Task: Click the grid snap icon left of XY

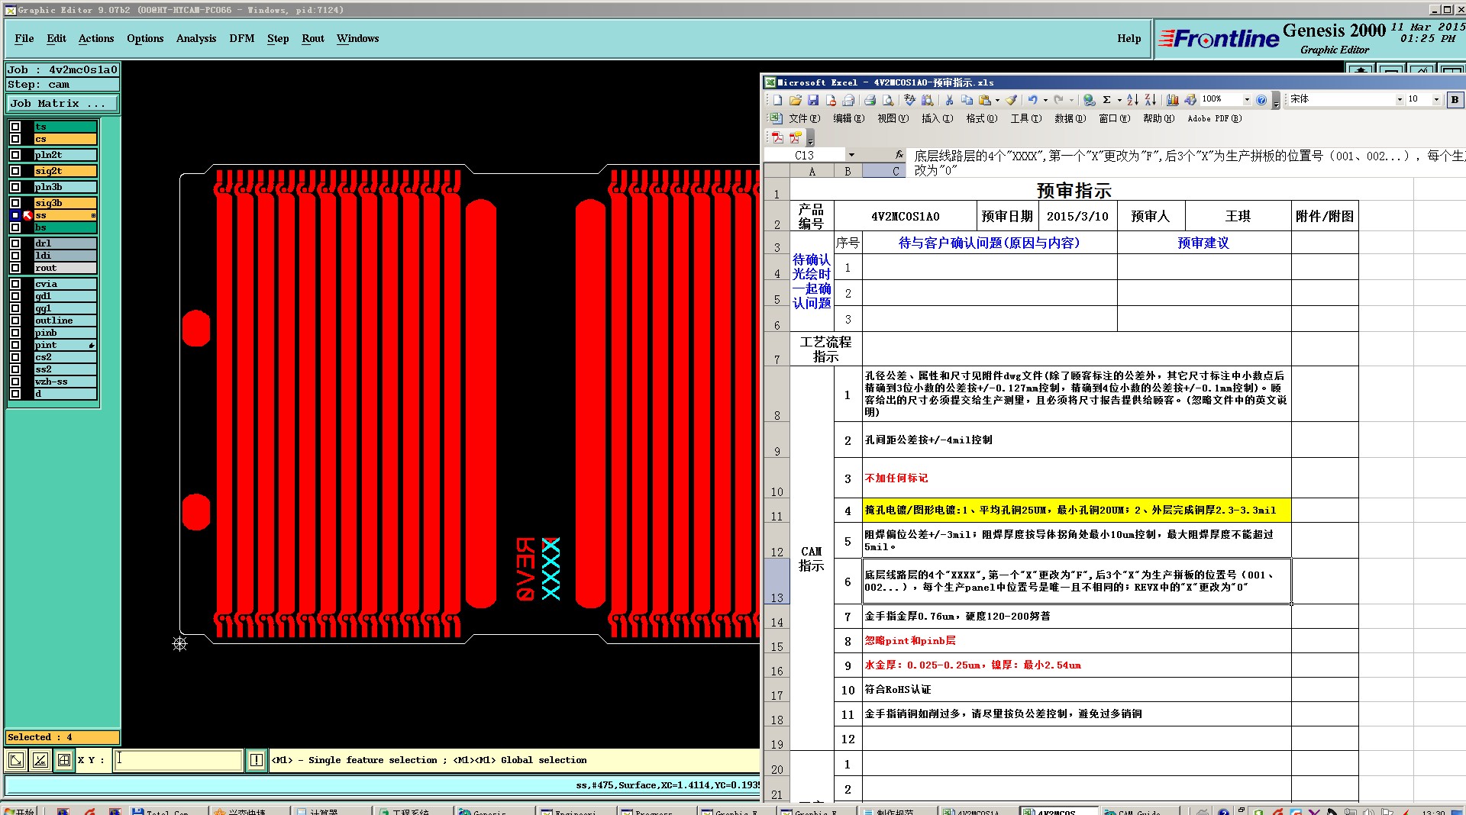Action: click(x=65, y=760)
